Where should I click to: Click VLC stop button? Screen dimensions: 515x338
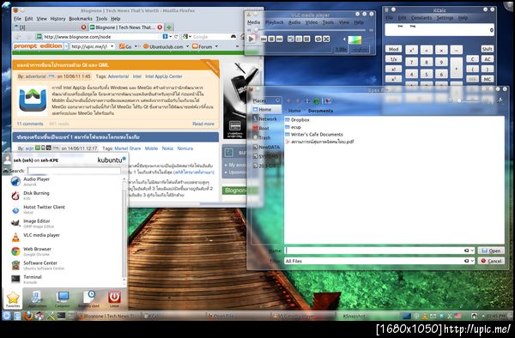[x=271, y=39]
